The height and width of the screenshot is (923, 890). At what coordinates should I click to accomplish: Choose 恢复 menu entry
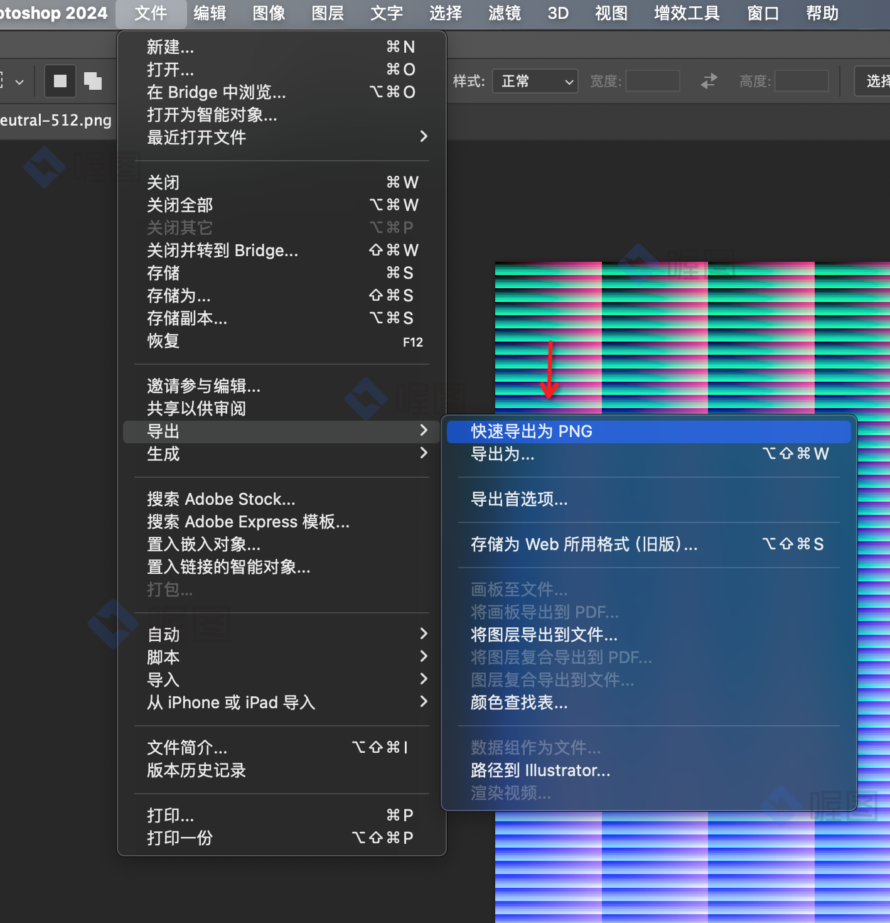pos(281,341)
